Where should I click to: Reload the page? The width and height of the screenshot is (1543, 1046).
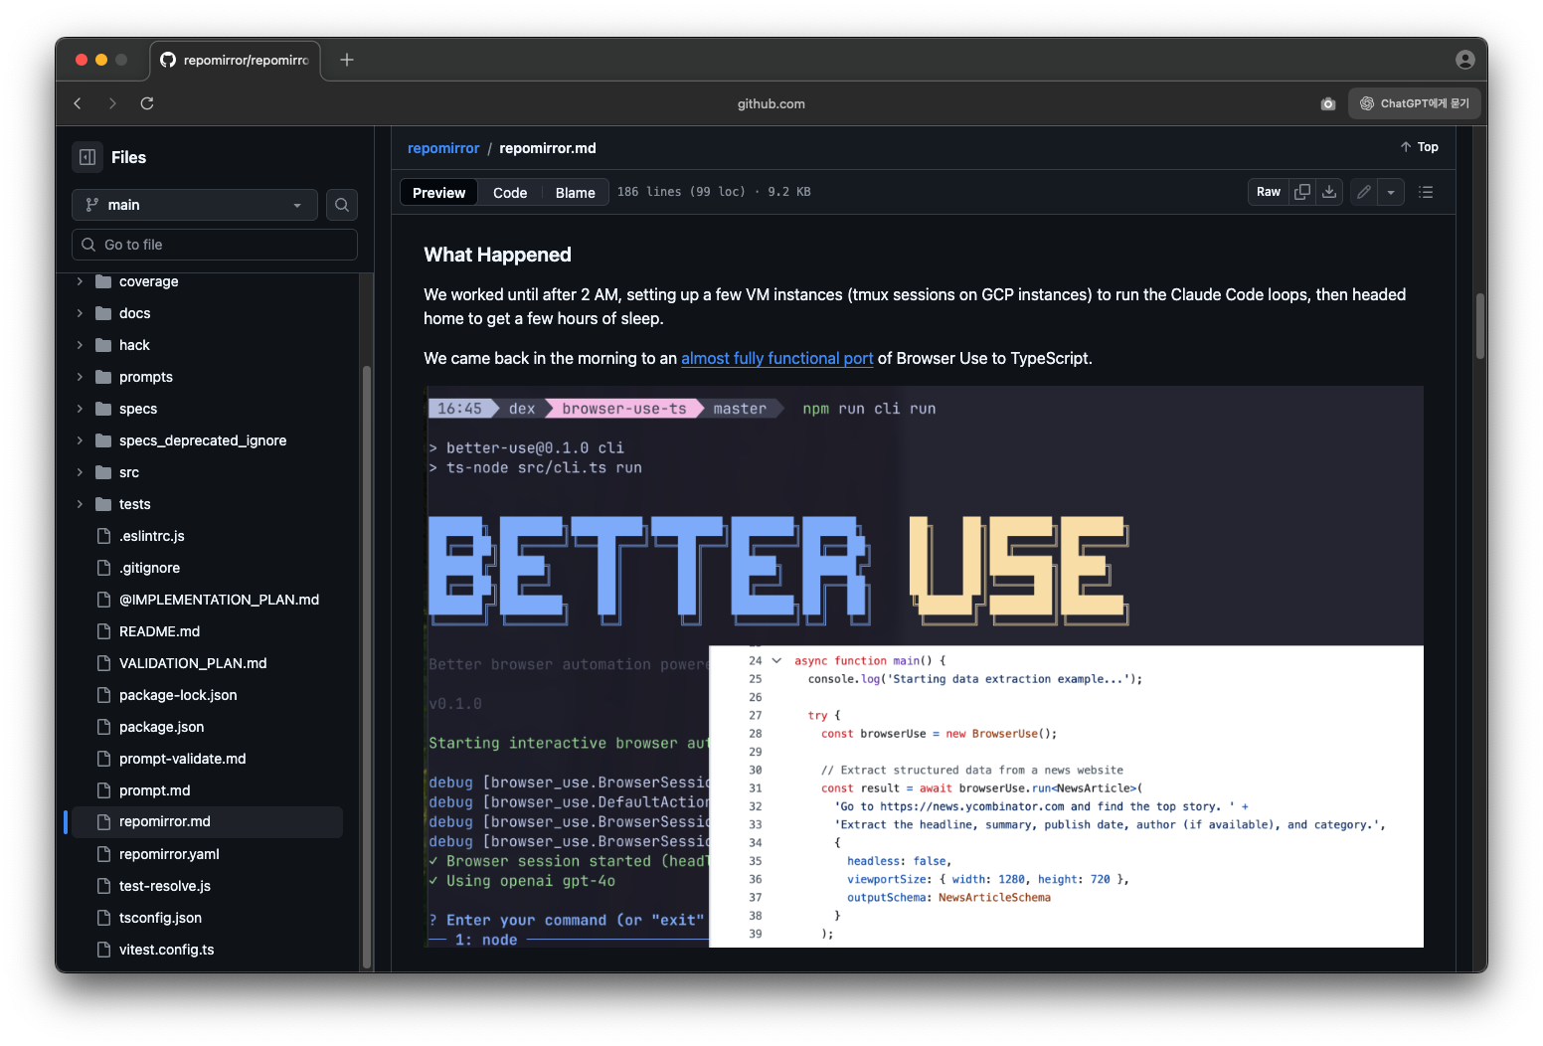pyautogui.click(x=147, y=103)
